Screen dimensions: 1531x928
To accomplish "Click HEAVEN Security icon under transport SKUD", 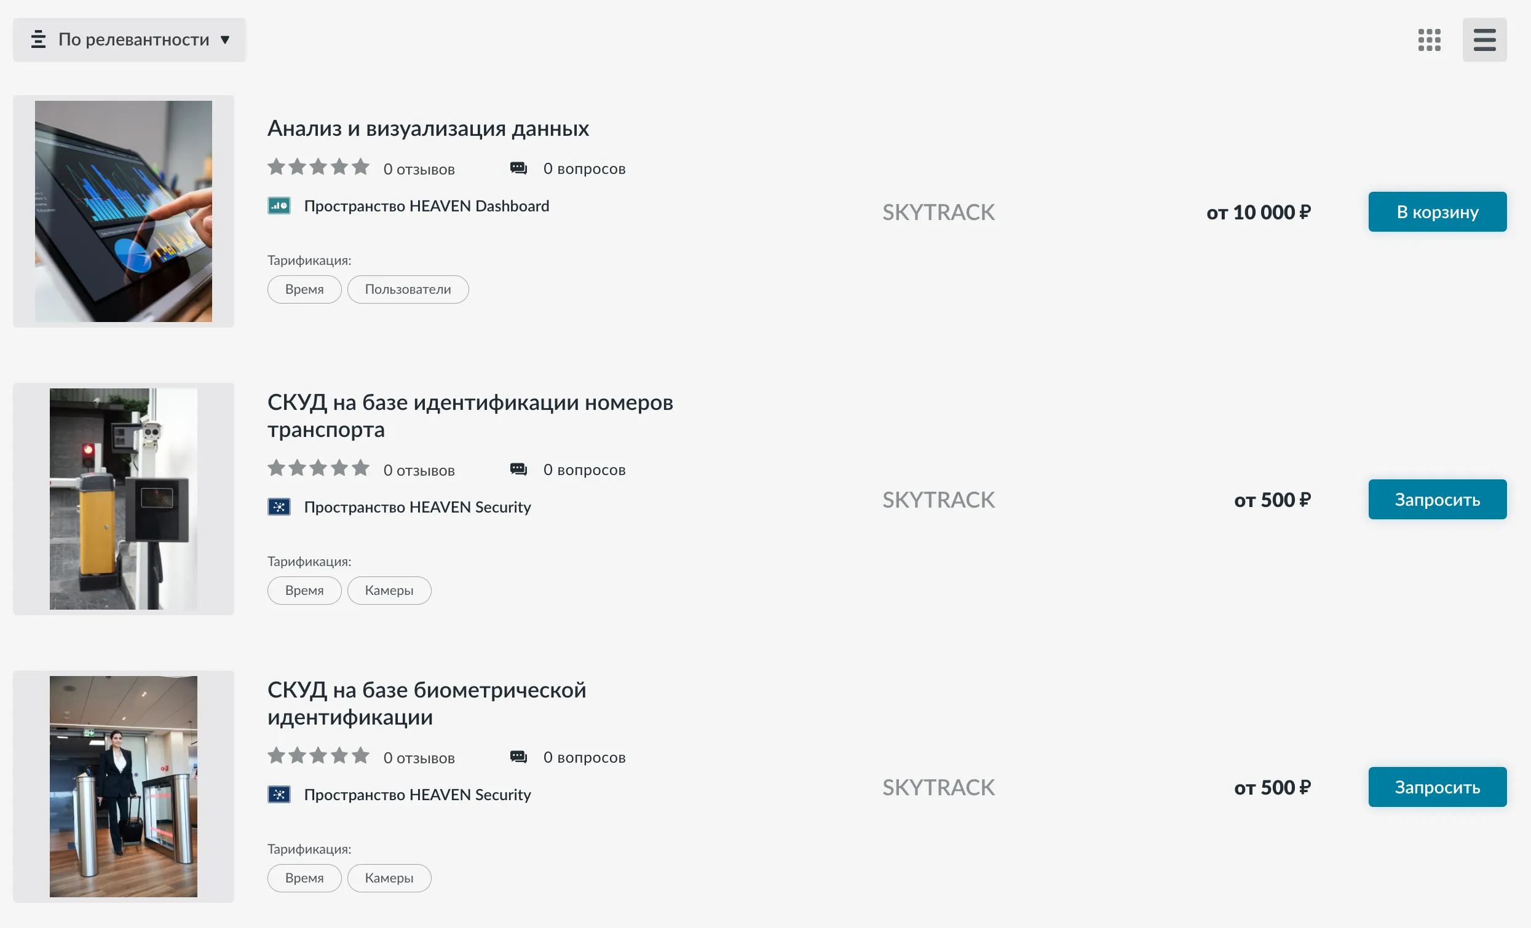I will (279, 507).
